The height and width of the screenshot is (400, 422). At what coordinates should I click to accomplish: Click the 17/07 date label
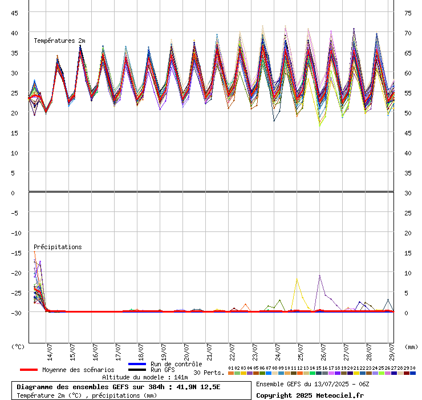tap(118, 352)
